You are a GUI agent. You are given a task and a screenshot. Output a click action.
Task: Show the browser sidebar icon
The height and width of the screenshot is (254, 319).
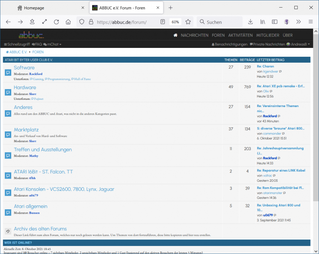(274, 22)
